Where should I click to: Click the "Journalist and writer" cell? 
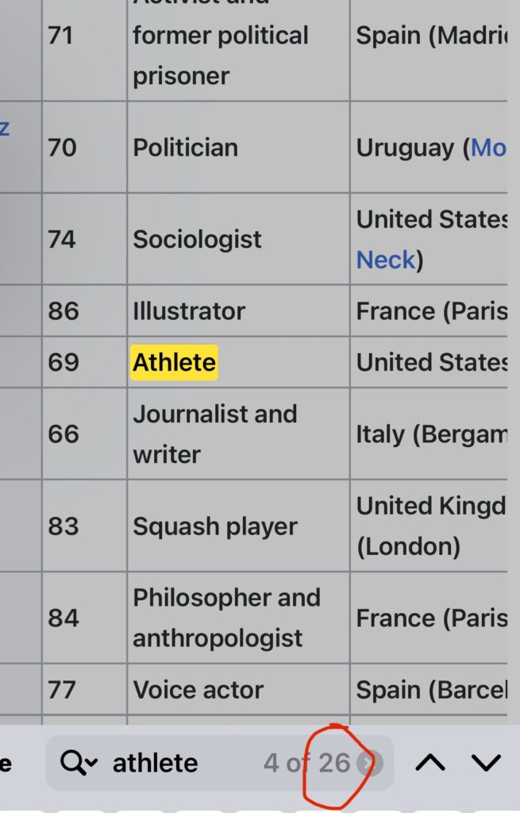[x=214, y=433]
